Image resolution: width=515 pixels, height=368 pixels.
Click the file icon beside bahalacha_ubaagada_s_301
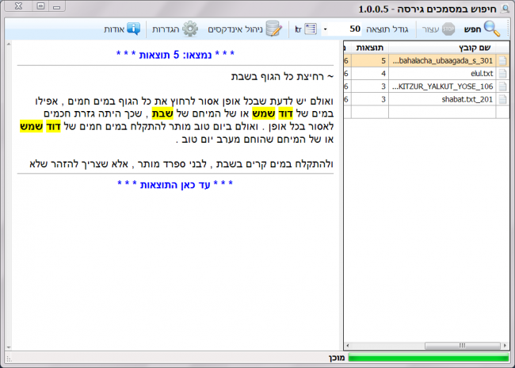click(x=502, y=61)
